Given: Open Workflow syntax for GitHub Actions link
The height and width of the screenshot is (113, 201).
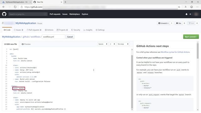Looking at the screenshot, I should coord(175,52).
